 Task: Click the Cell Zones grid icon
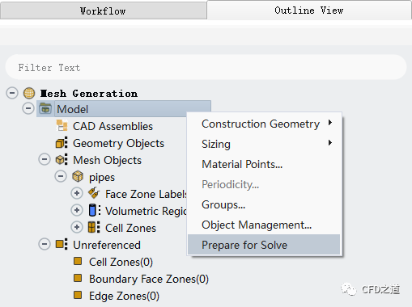pos(94,227)
